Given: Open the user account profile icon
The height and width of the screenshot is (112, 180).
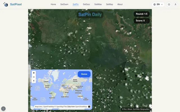Looking at the screenshot, I should click(175, 4).
